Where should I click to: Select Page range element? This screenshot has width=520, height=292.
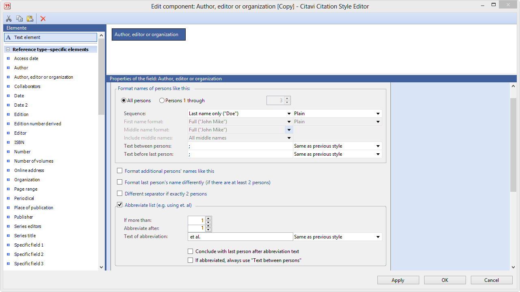[26, 189]
